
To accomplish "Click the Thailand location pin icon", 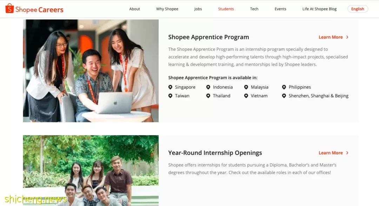I will pyautogui.click(x=208, y=96).
